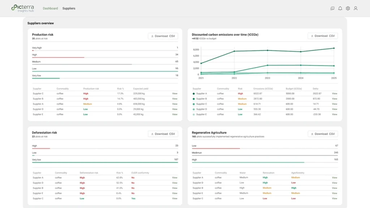View Supplier A emissions row

[x=334, y=94]
